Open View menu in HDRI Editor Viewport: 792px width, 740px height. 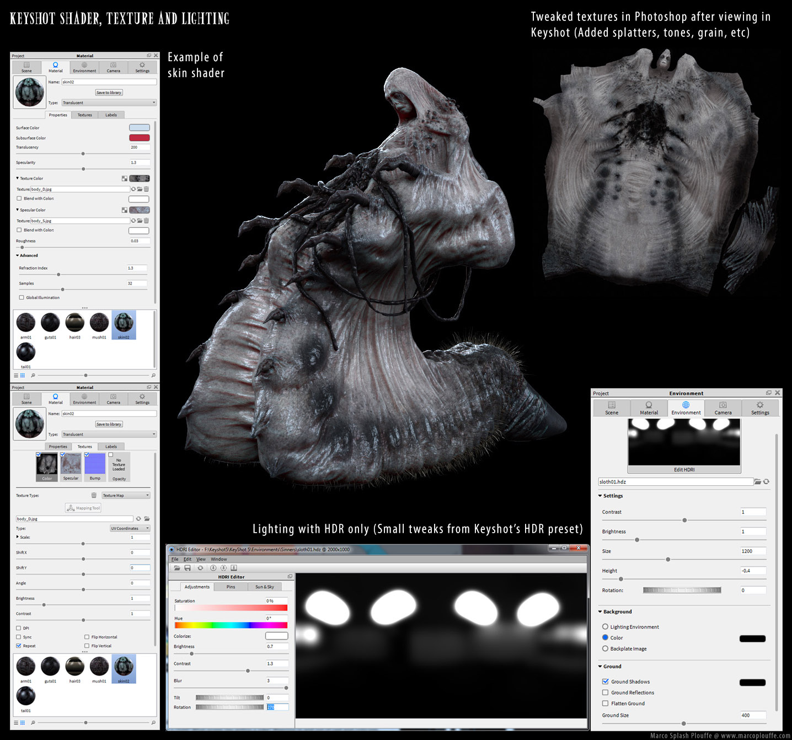(x=201, y=559)
